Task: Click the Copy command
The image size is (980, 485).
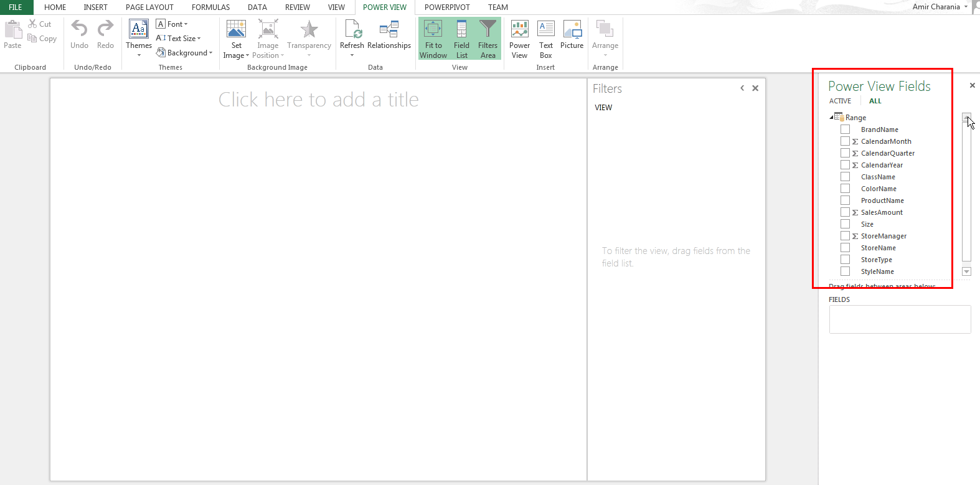Action: point(42,39)
